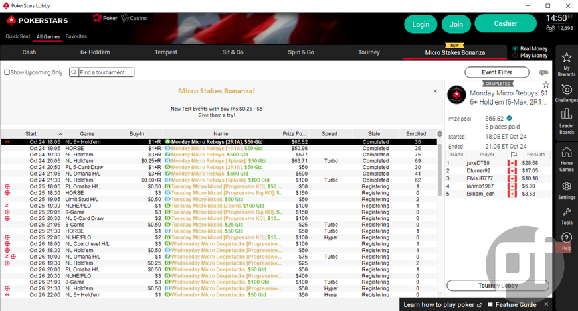Sort by the Game column header
The width and height of the screenshot is (578, 311).
87,133
